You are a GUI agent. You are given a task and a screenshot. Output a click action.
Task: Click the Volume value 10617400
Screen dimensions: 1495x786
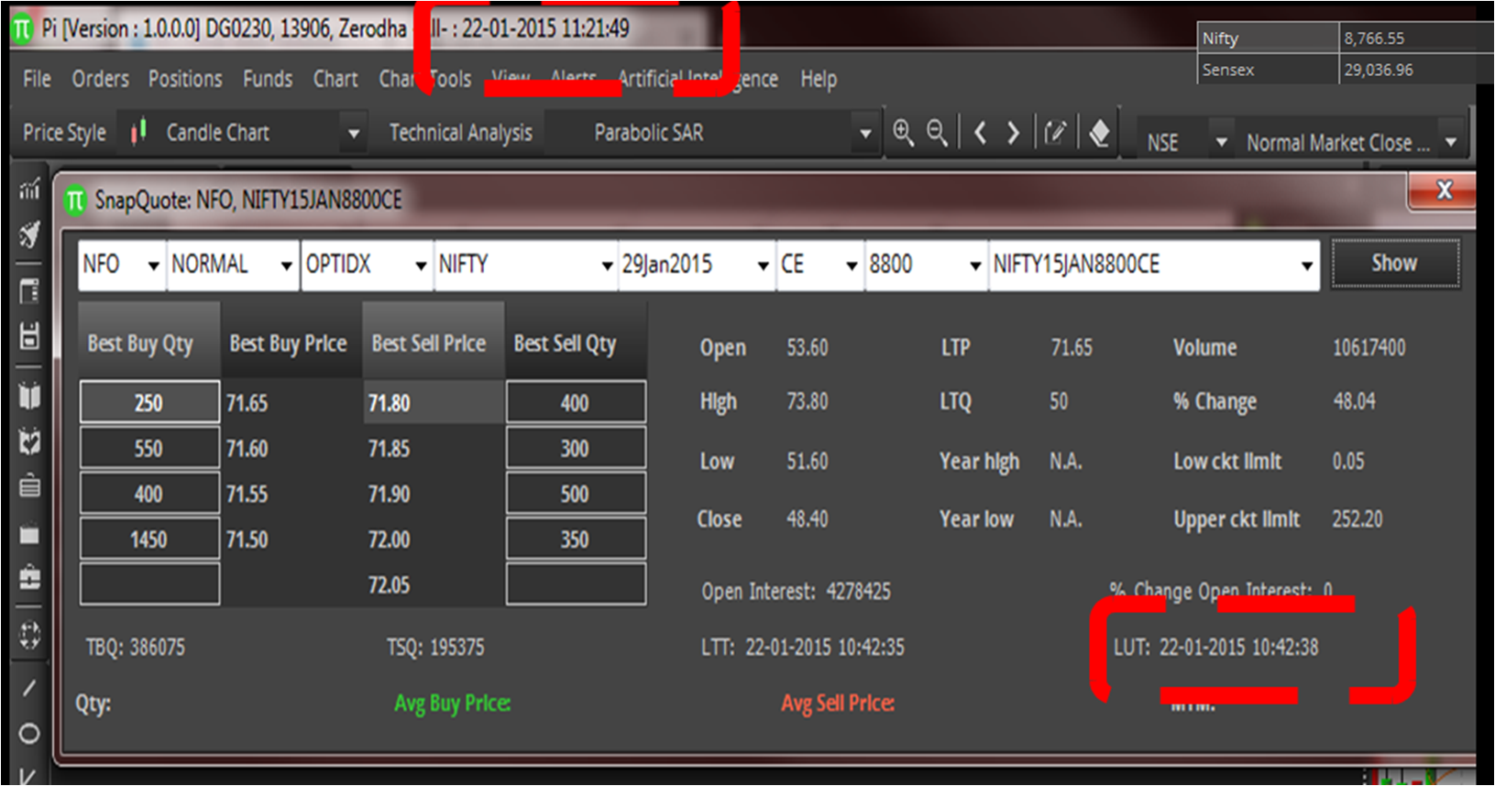point(1369,348)
